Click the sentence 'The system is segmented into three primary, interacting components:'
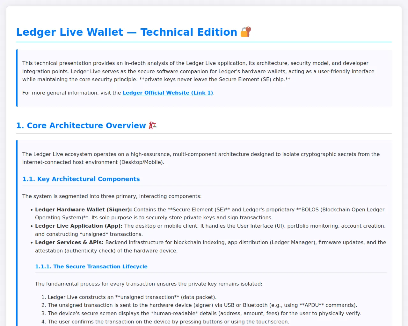This screenshot has width=408, height=326. [x=112, y=196]
